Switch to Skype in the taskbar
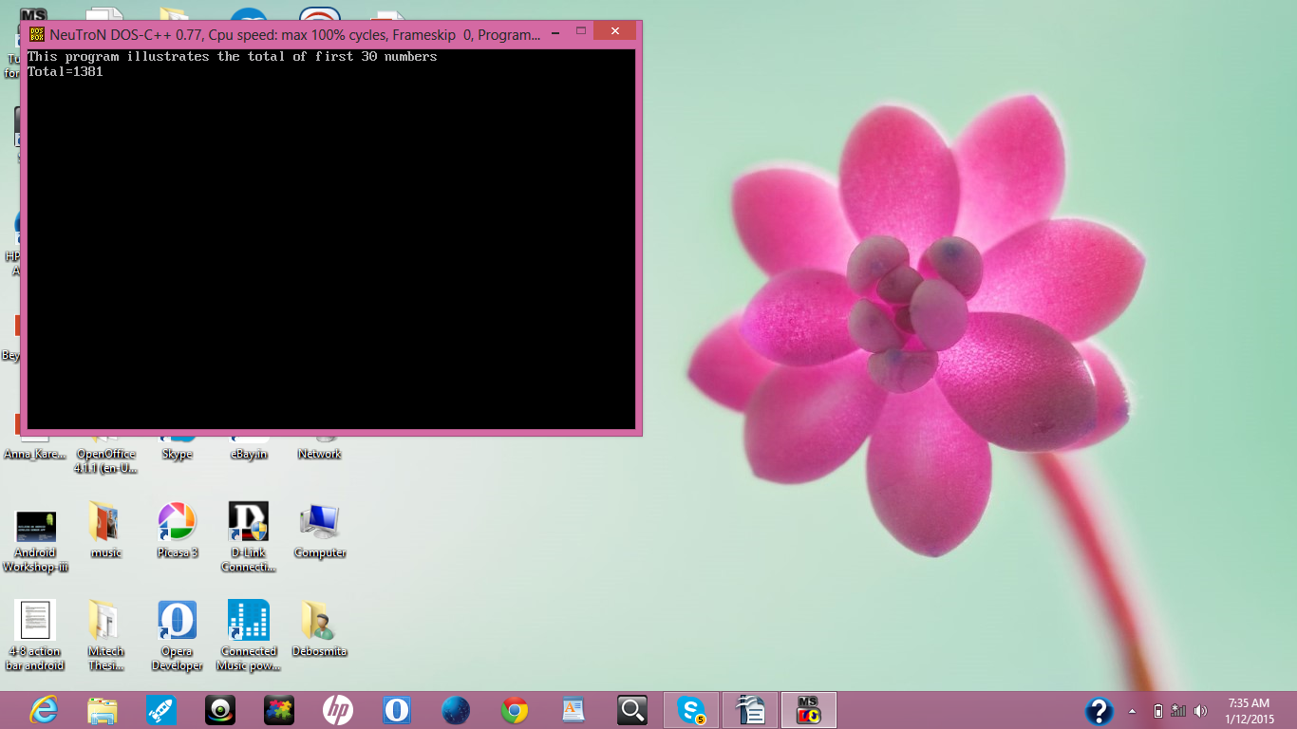Image resolution: width=1297 pixels, height=729 pixels. (691, 710)
